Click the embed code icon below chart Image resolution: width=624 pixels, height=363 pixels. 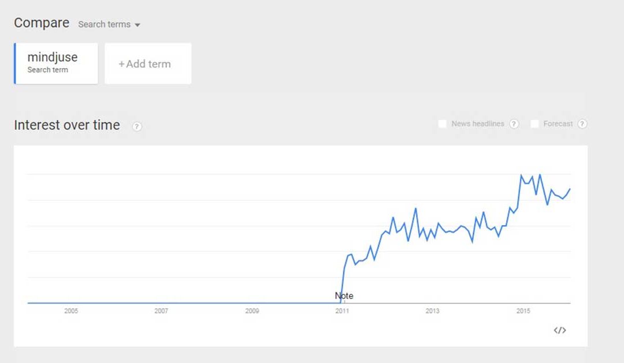tap(559, 330)
